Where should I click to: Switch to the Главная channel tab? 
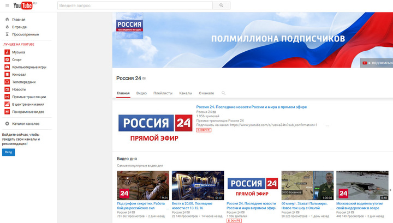coord(123,93)
